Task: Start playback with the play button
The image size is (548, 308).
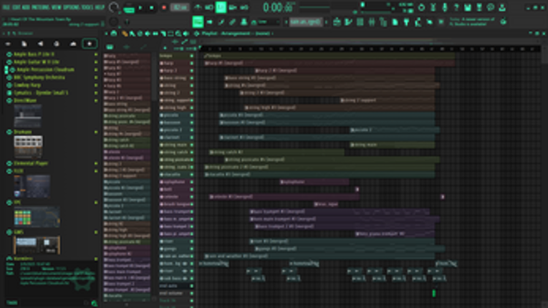Action: (140, 8)
